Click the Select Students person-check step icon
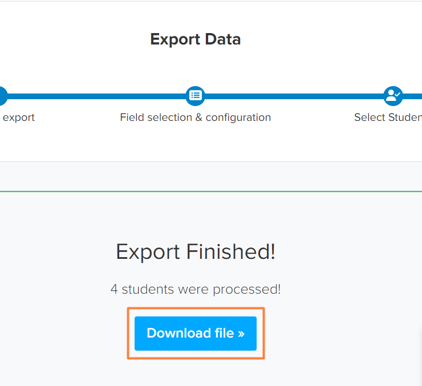The width and height of the screenshot is (422, 386). (393, 96)
